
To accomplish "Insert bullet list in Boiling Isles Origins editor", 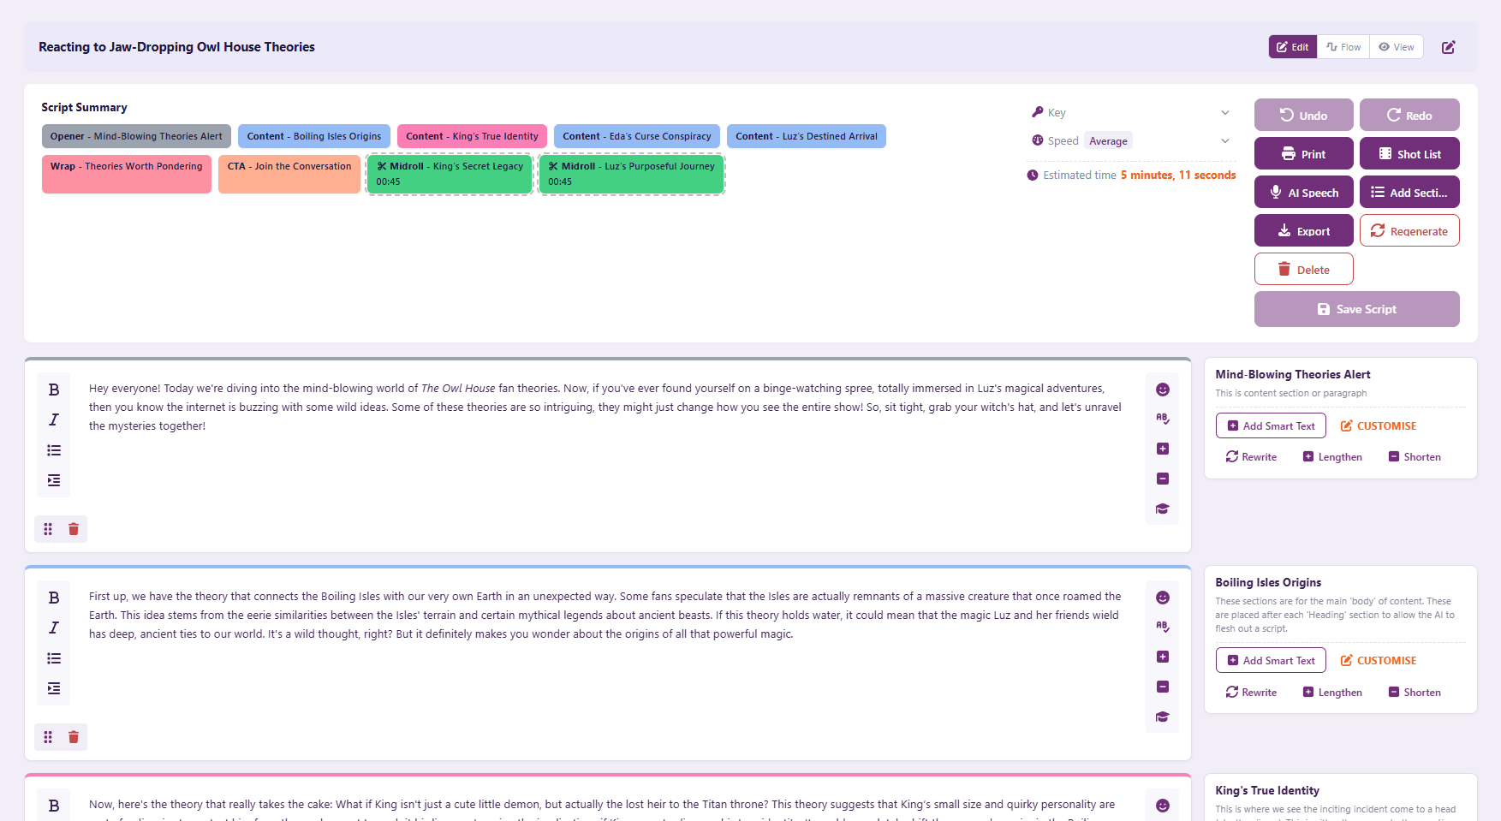I will (54, 658).
